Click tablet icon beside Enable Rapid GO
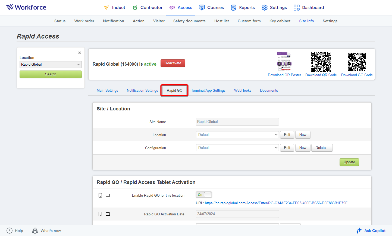Viewport: 392px width, 236px height. [x=100, y=195]
